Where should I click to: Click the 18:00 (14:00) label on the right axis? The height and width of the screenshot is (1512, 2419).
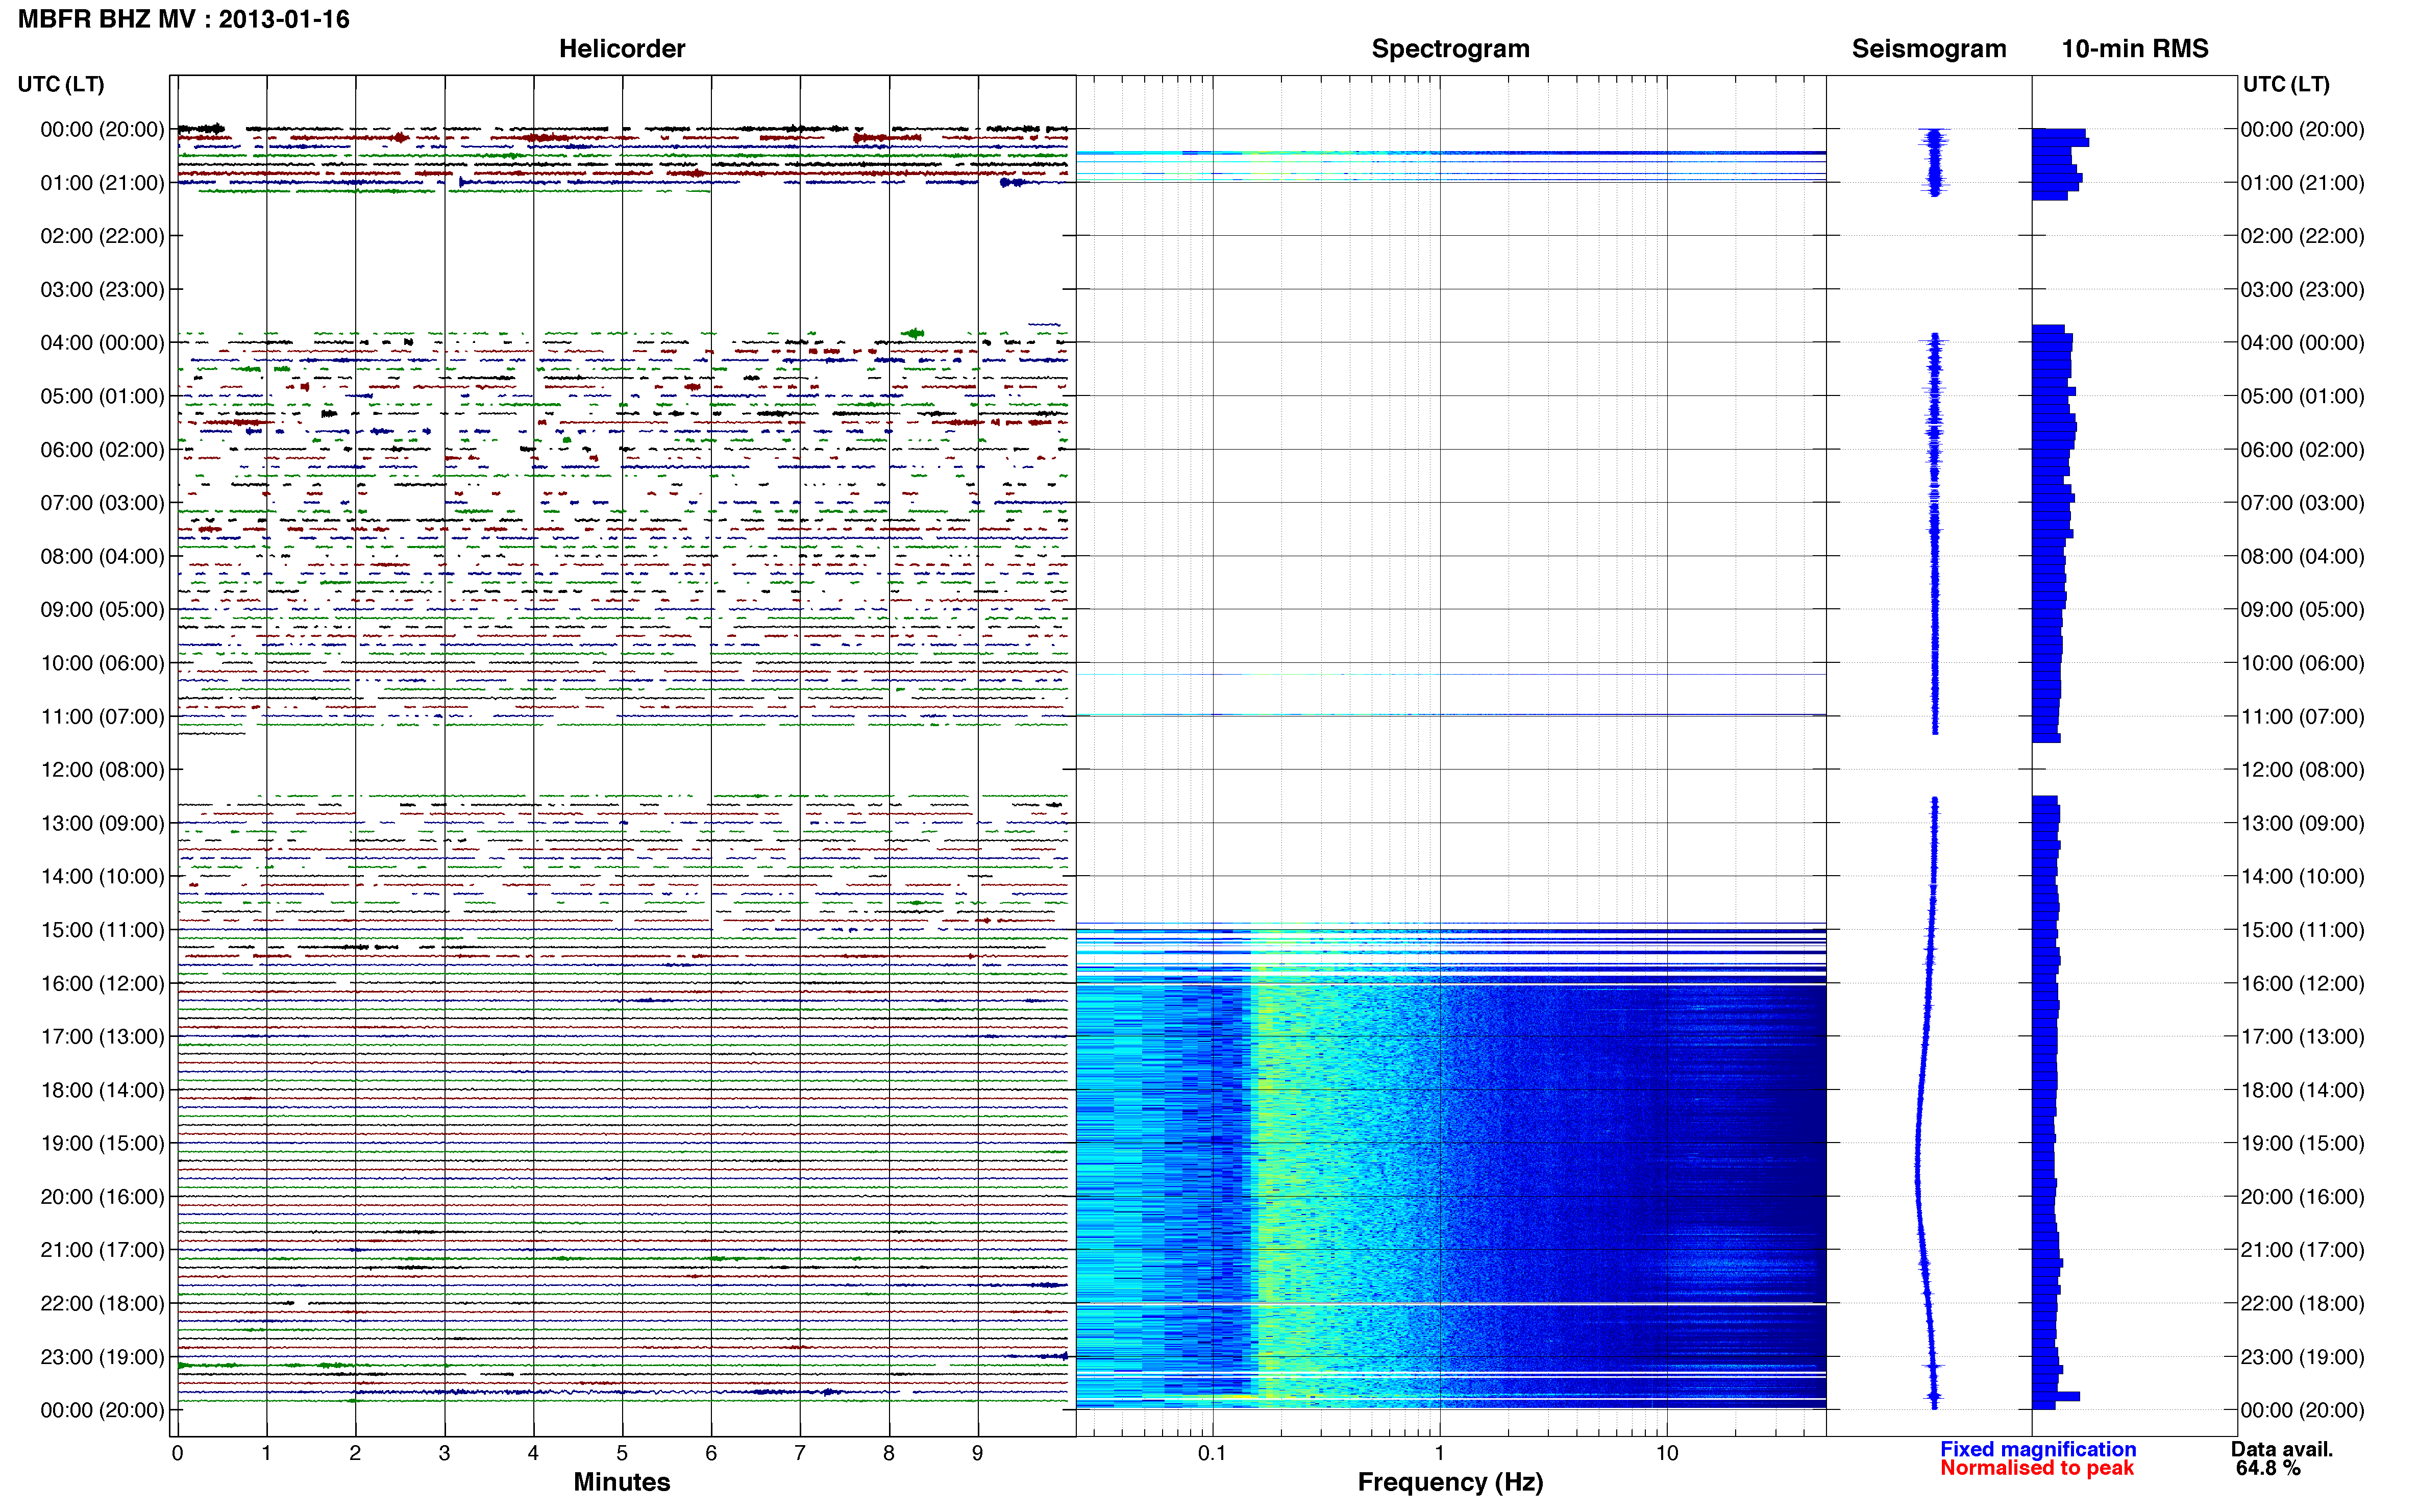pyautogui.click(x=2302, y=1090)
